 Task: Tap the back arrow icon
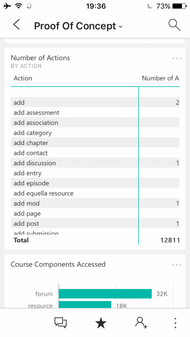pyautogui.click(x=16, y=24)
